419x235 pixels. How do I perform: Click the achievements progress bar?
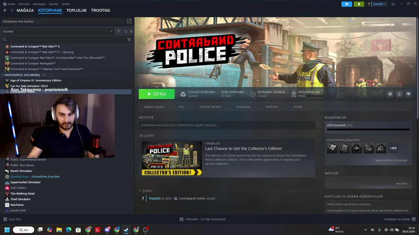pos(368,130)
